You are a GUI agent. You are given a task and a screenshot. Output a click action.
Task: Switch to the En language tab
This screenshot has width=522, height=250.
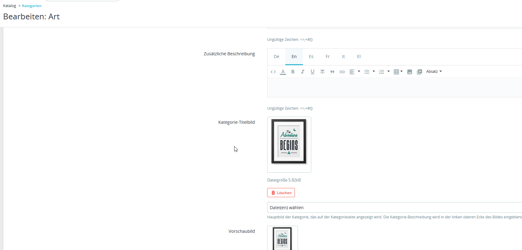coord(294,57)
